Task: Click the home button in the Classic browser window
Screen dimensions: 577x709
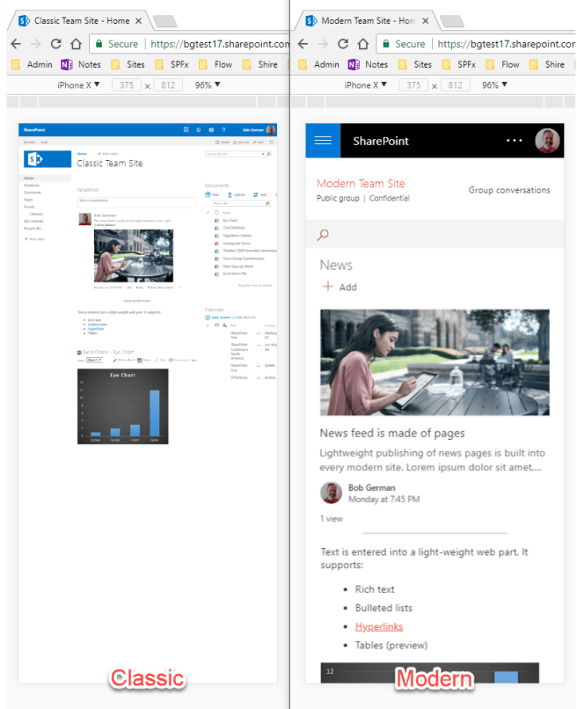Action: [77, 43]
